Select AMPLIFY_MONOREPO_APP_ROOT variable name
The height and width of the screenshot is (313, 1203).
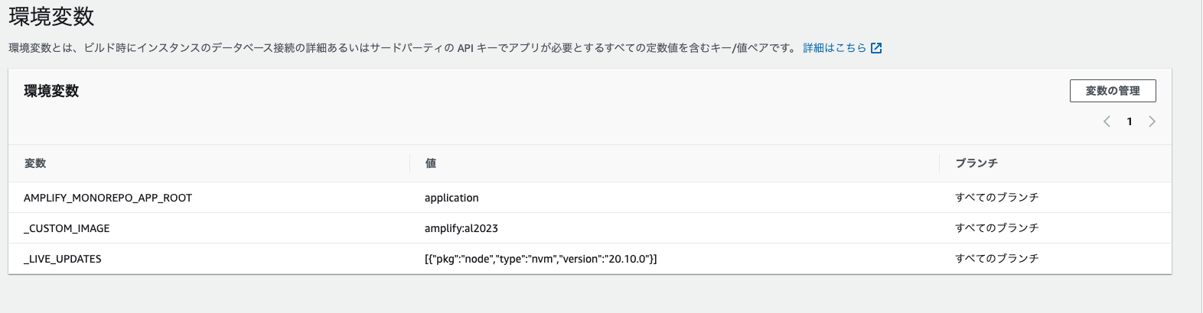108,198
